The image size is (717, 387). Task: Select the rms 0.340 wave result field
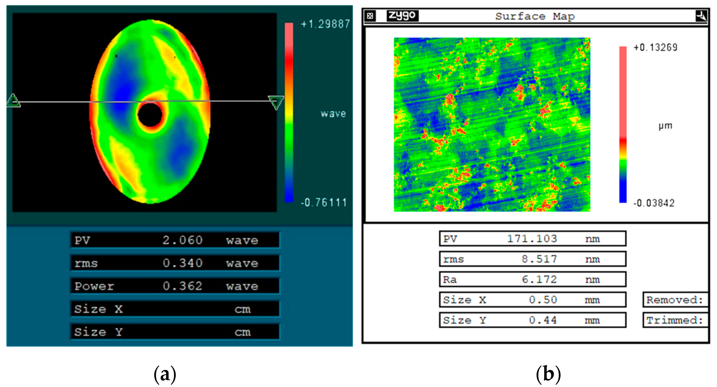(175, 263)
